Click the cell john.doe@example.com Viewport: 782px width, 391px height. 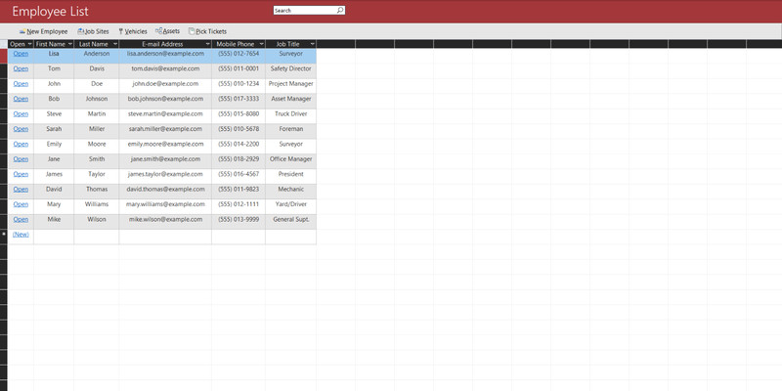click(165, 84)
